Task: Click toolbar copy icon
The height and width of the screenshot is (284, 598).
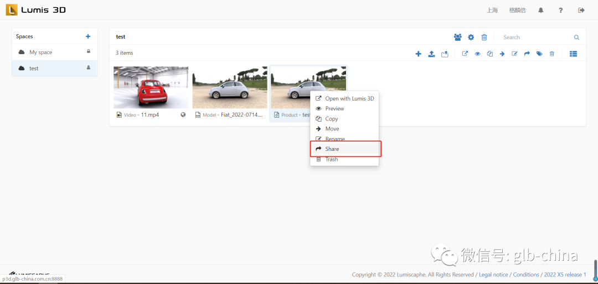Action: click(489, 54)
